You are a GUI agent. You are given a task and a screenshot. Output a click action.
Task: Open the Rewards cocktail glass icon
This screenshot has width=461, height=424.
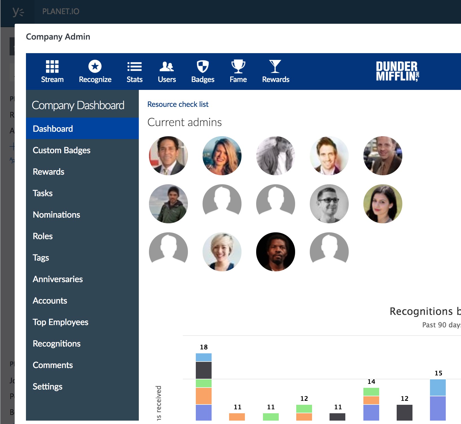point(275,66)
